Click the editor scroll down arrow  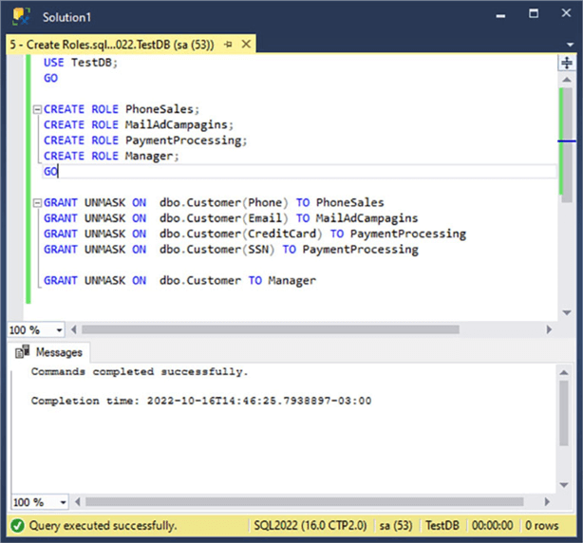(567, 312)
